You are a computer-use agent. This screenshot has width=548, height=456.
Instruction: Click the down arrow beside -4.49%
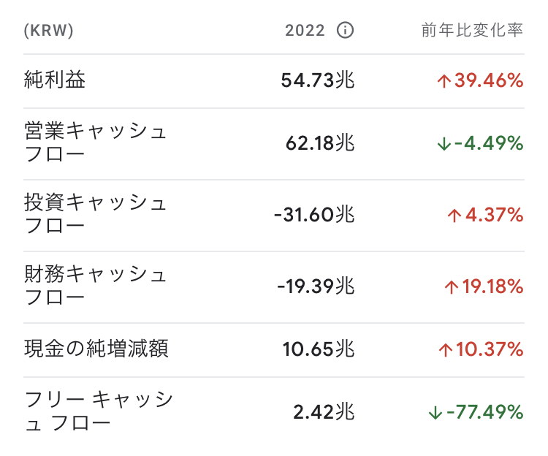444,144
